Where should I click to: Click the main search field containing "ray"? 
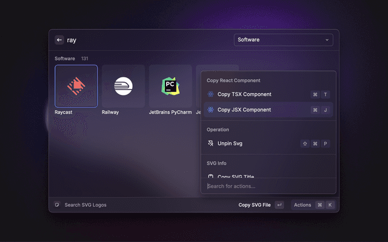point(145,40)
